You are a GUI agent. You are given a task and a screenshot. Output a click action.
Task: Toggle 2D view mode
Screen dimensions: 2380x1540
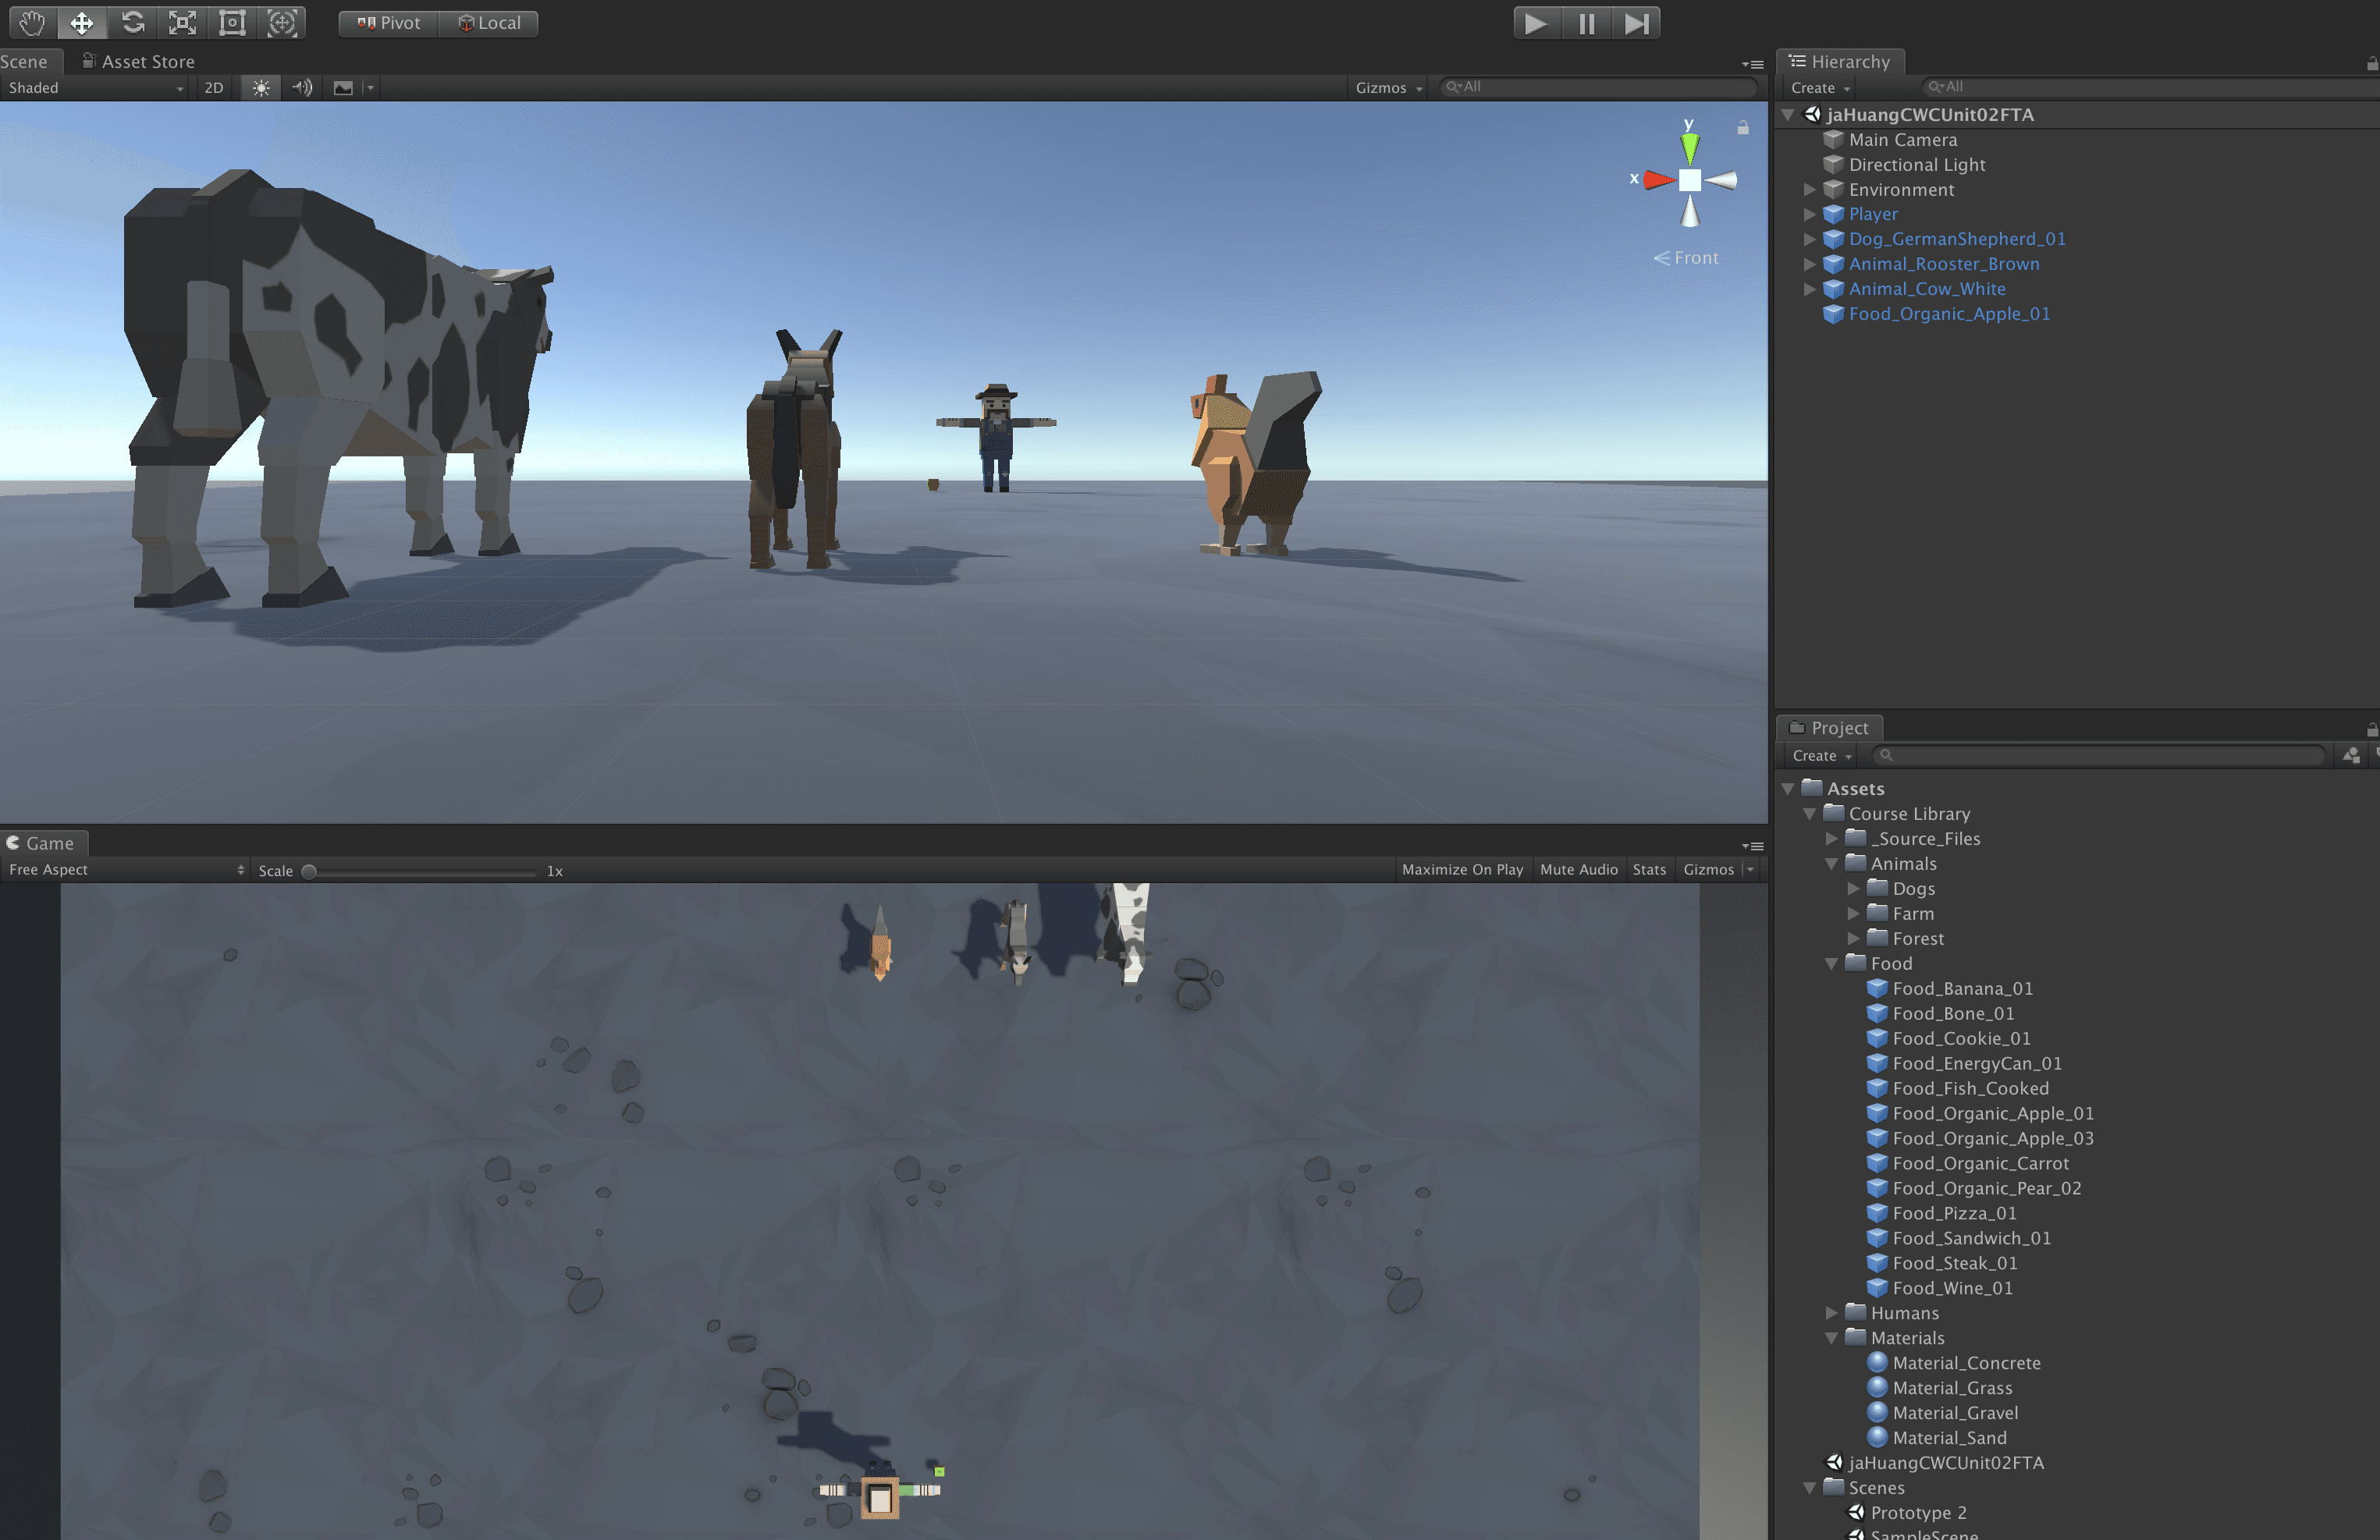(x=213, y=88)
